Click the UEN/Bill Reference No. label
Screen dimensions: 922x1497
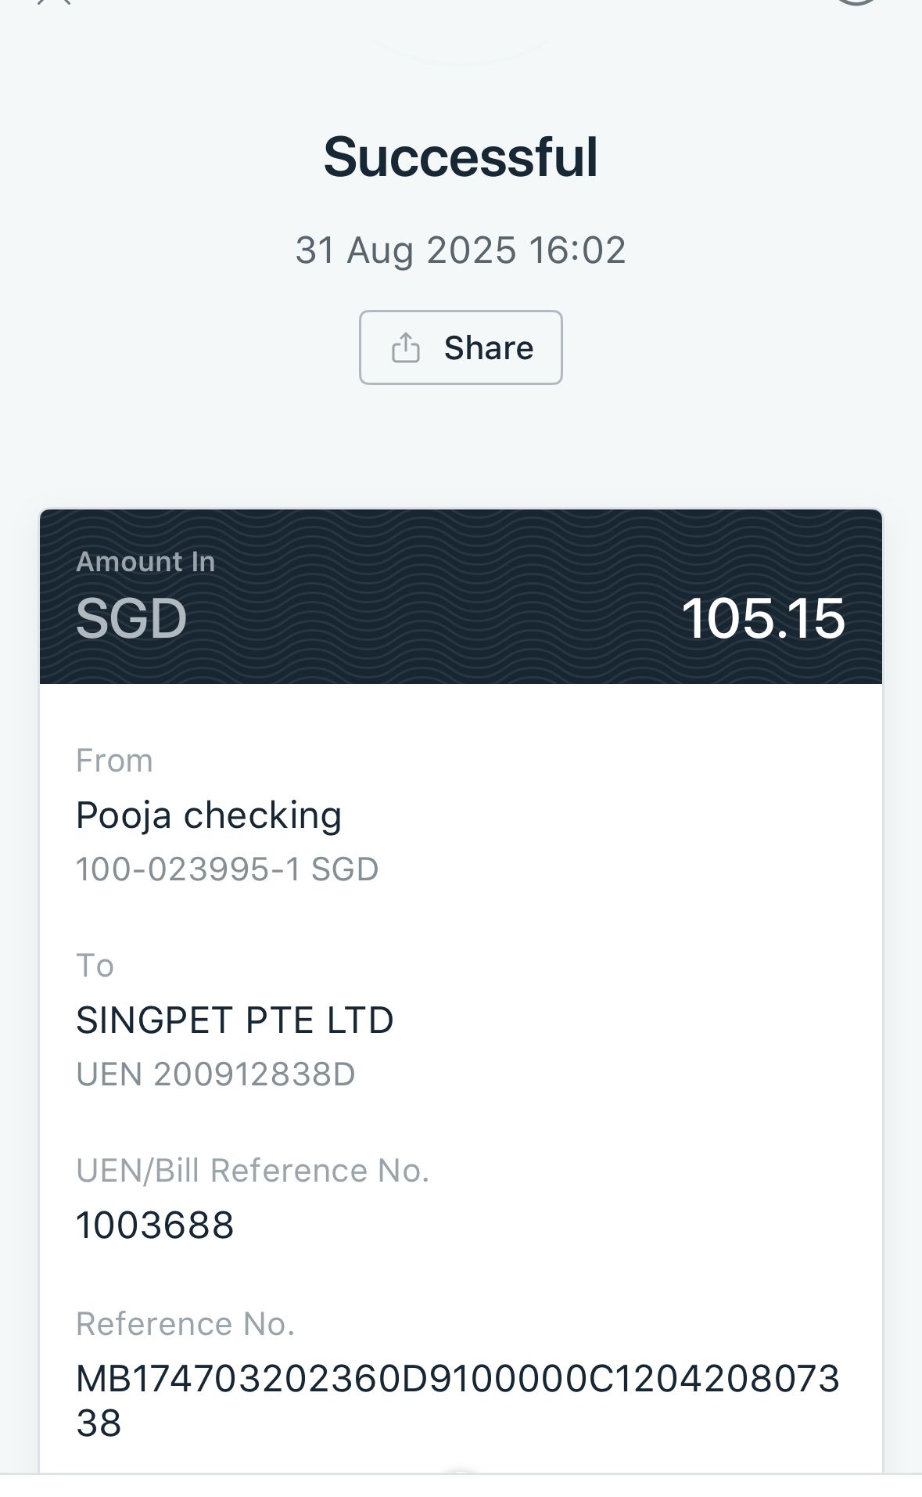[x=253, y=1171]
